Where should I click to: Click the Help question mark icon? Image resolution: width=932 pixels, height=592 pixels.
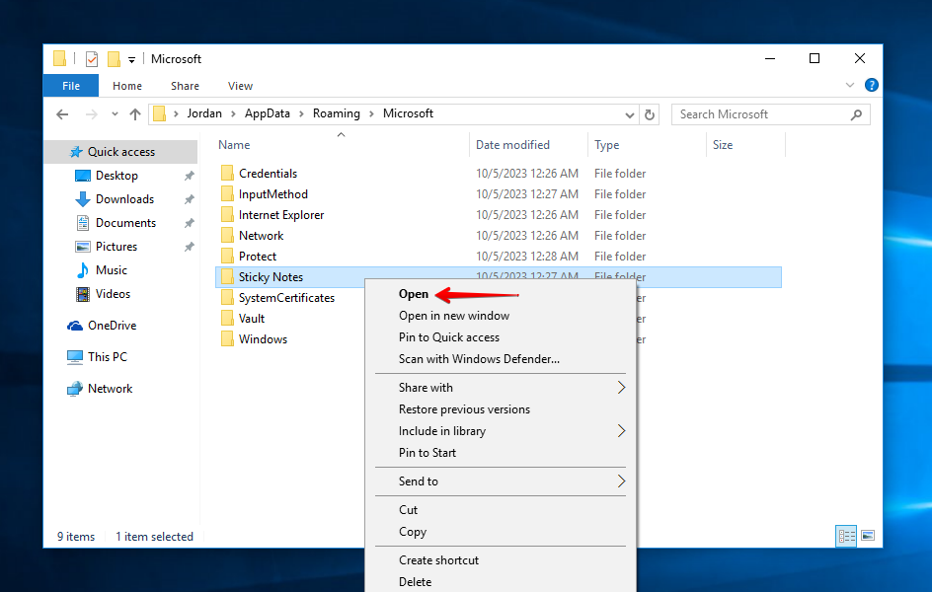coord(871,86)
